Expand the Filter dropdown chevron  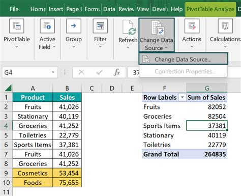[x=100, y=46]
